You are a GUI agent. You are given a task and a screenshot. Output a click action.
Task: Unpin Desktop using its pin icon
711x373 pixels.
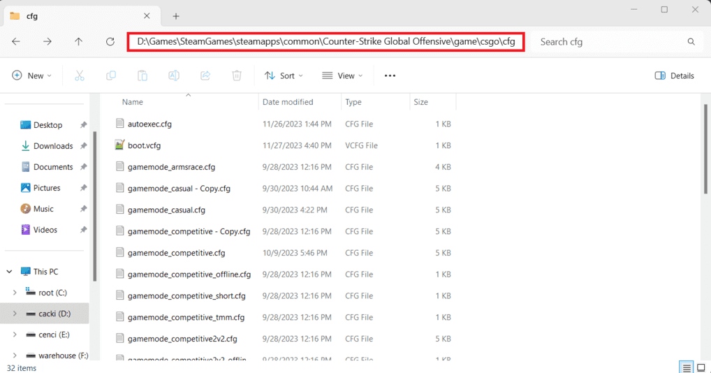83,125
